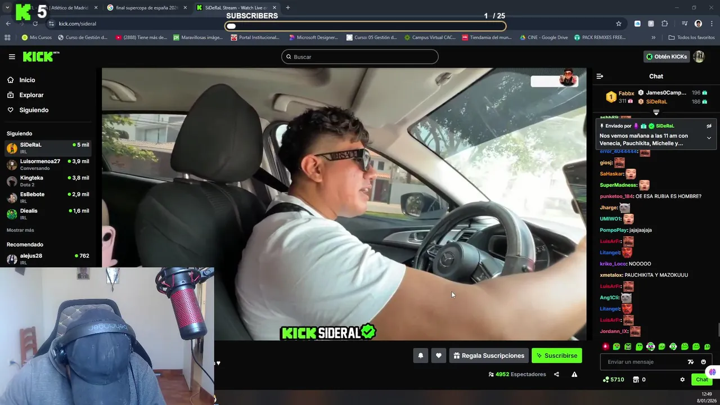This screenshot has height=405, width=720.
Task: Click the Suscribirse button
Action: click(x=556, y=355)
